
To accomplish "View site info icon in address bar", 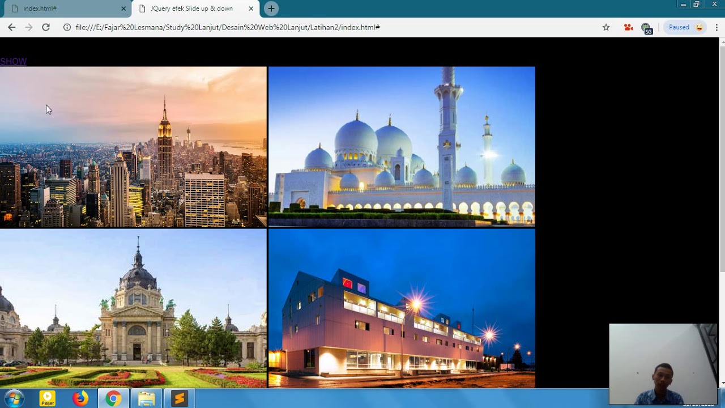I will pyautogui.click(x=67, y=27).
